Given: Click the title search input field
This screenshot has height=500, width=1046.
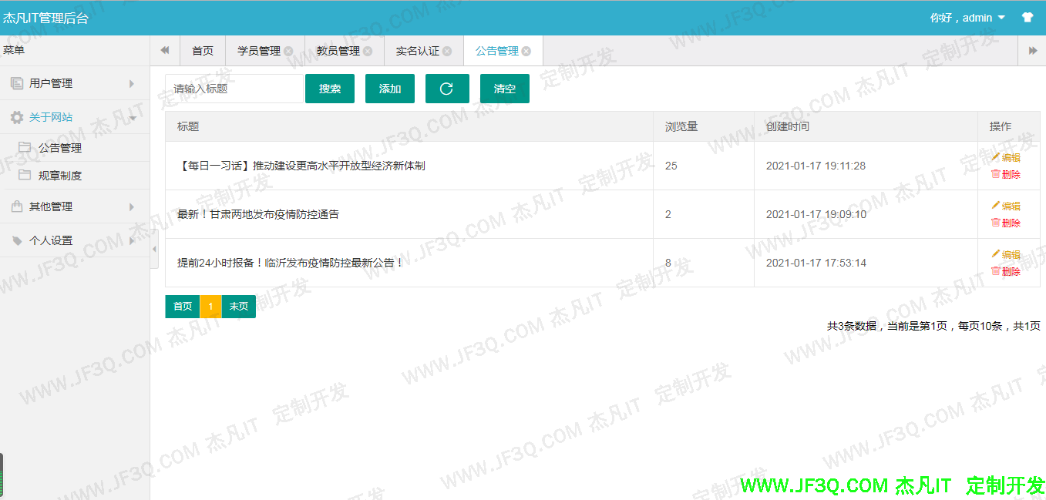Looking at the screenshot, I should coord(231,88).
